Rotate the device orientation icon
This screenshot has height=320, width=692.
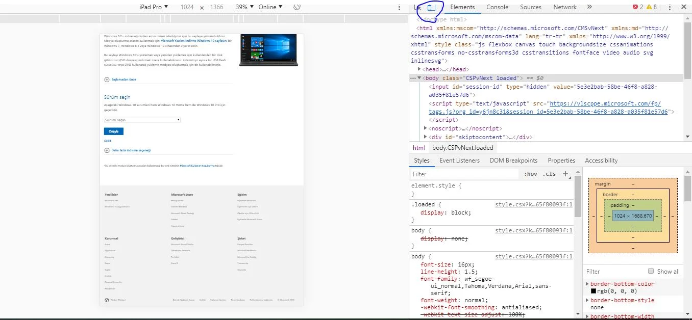pos(297,7)
